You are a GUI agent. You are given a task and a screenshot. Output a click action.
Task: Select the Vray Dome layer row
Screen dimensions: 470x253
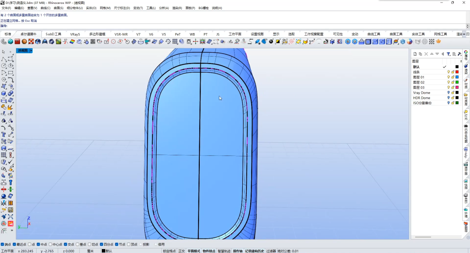click(x=436, y=93)
